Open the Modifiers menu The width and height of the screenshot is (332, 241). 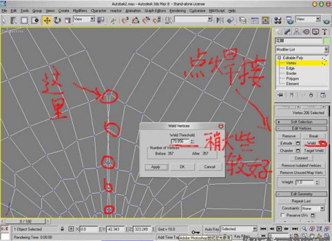(80, 11)
